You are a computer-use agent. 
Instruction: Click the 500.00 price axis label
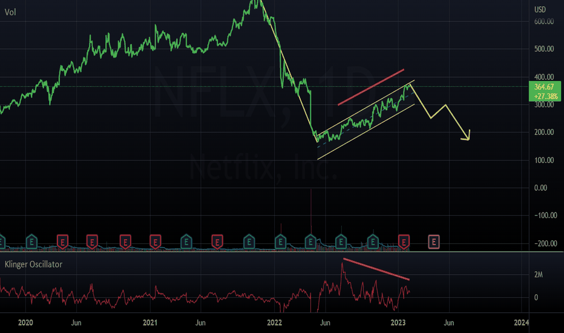544,49
